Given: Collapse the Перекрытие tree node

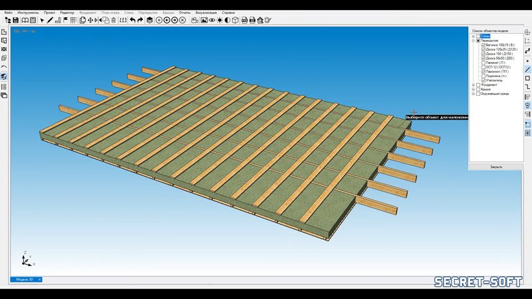Looking at the screenshot, I should pos(473,41).
